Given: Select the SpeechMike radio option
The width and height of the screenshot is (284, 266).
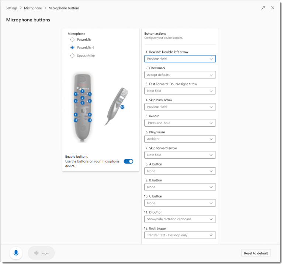Looking at the screenshot, I should (x=72, y=56).
